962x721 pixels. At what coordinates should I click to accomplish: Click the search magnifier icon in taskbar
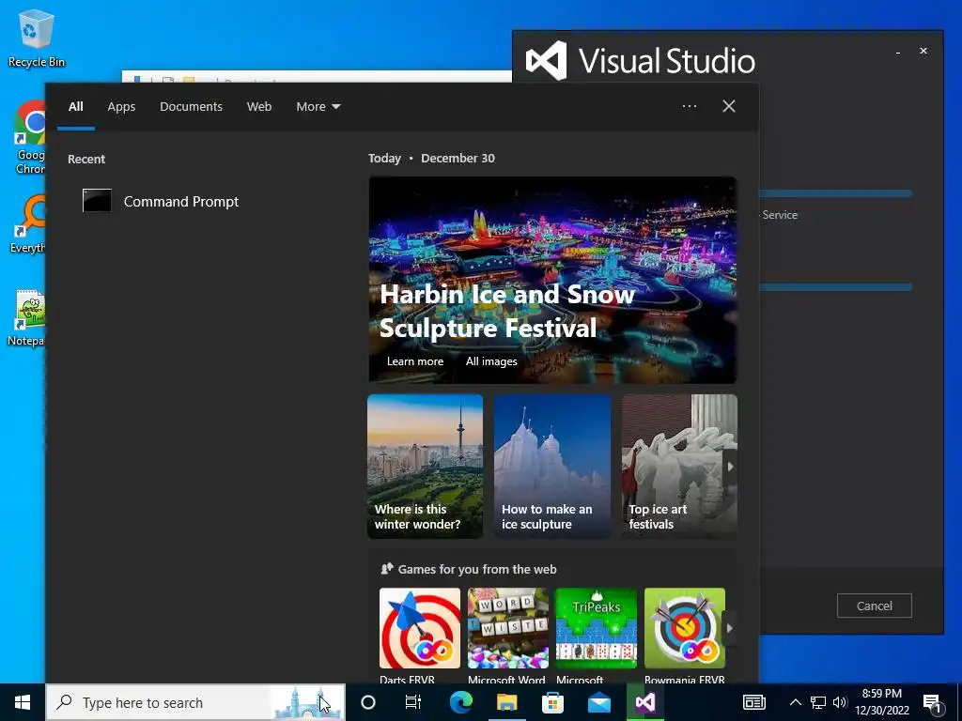click(x=64, y=702)
